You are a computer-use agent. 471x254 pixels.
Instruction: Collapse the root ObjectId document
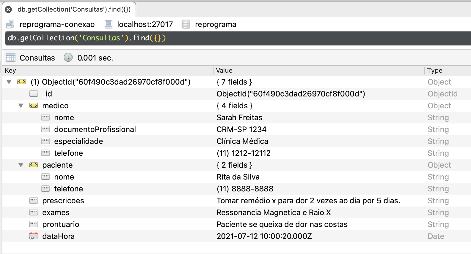coord(9,82)
